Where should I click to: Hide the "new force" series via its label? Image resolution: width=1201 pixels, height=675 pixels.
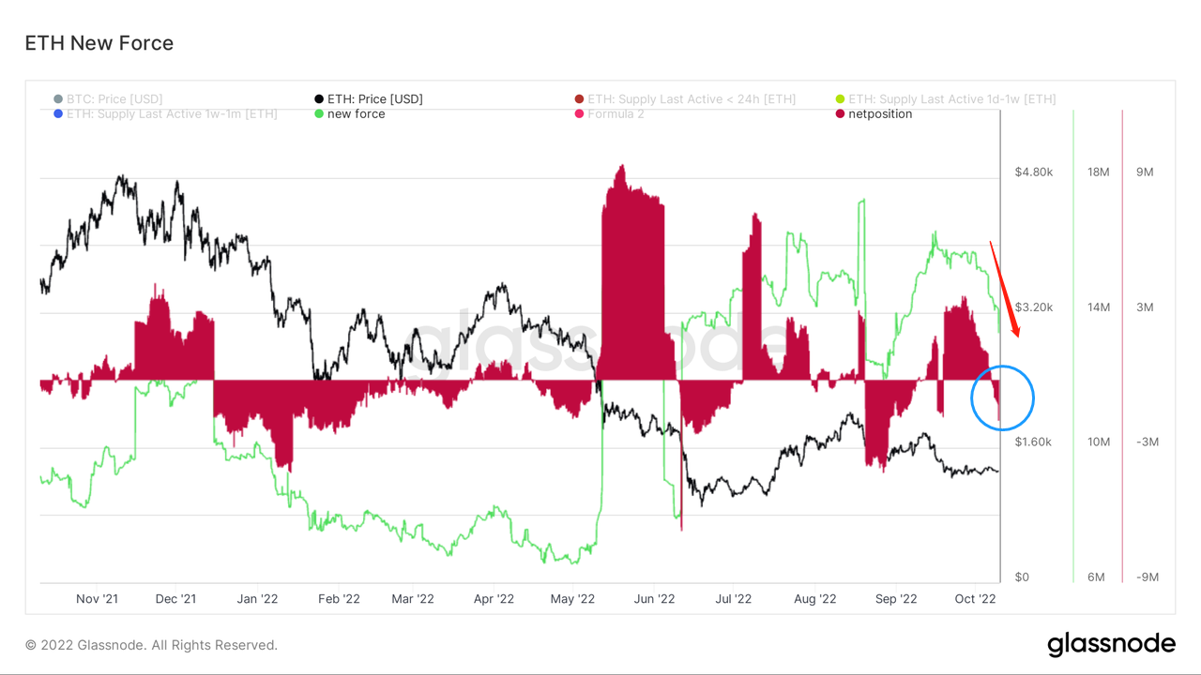356,114
